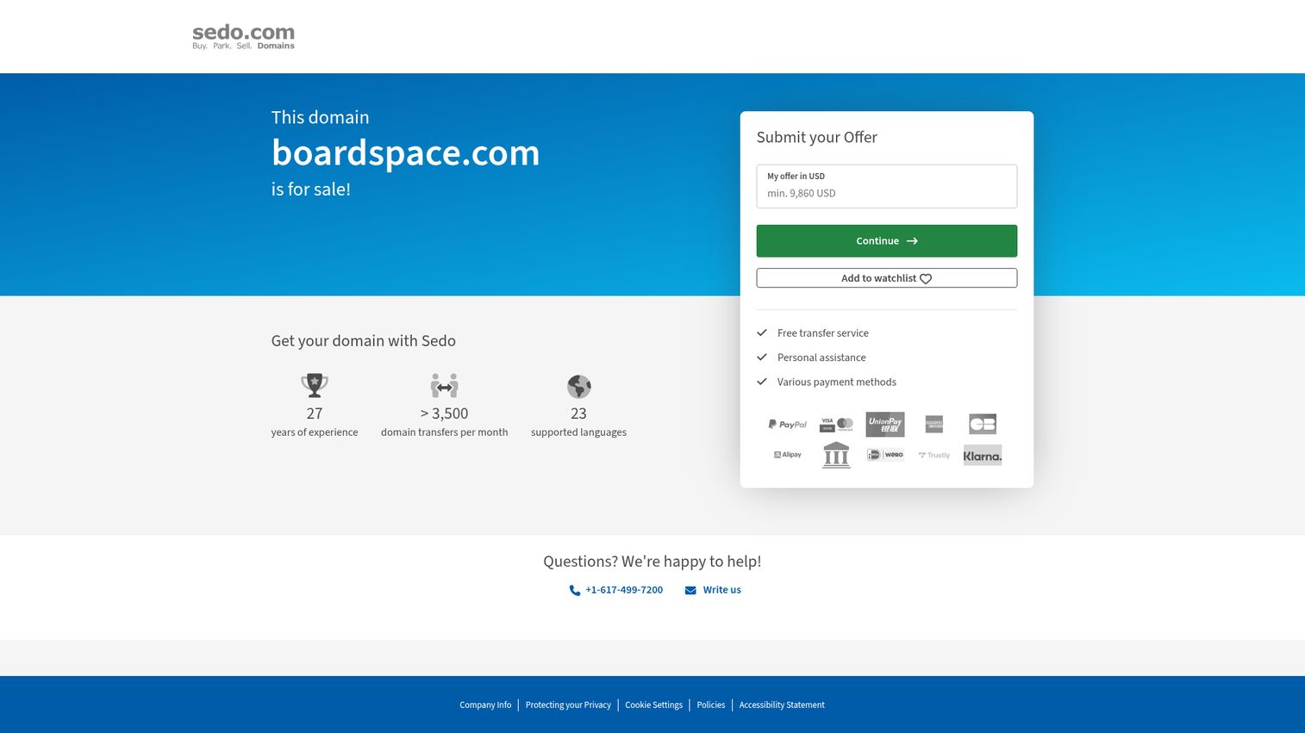
Task: Select the Trustly payment logo
Action: pos(934,455)
